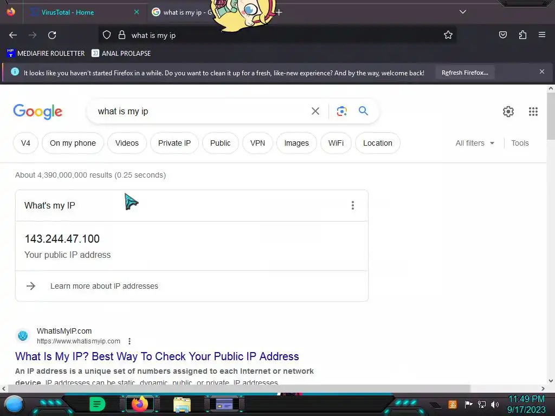Clear the search query with X
Viewport: 555px width, 416px height.
315,111
